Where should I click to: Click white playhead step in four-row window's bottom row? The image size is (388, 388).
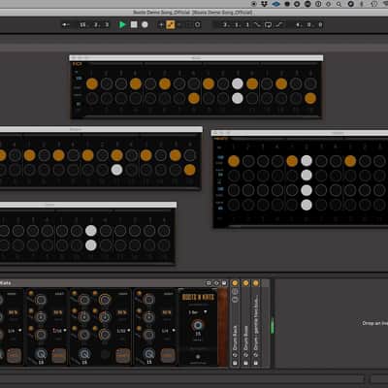[307, 205]
